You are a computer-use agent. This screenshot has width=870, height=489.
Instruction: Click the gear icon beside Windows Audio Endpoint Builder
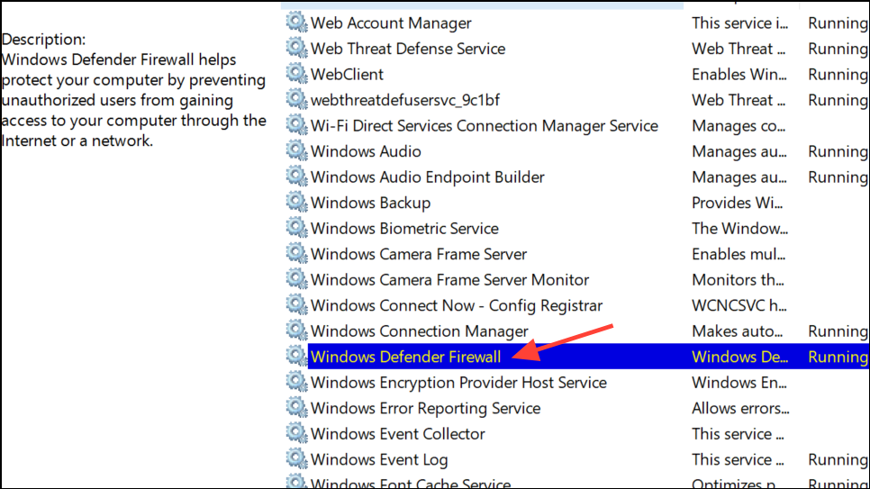[x=296, y=177]
